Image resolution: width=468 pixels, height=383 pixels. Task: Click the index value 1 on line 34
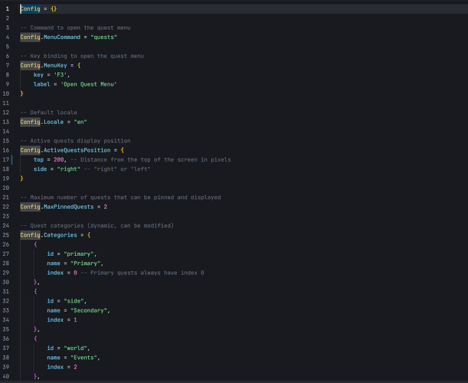(75, 320)
